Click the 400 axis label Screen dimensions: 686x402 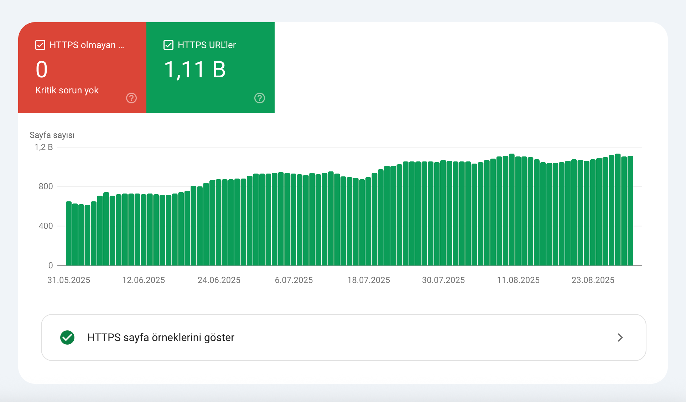coord(46,226)
